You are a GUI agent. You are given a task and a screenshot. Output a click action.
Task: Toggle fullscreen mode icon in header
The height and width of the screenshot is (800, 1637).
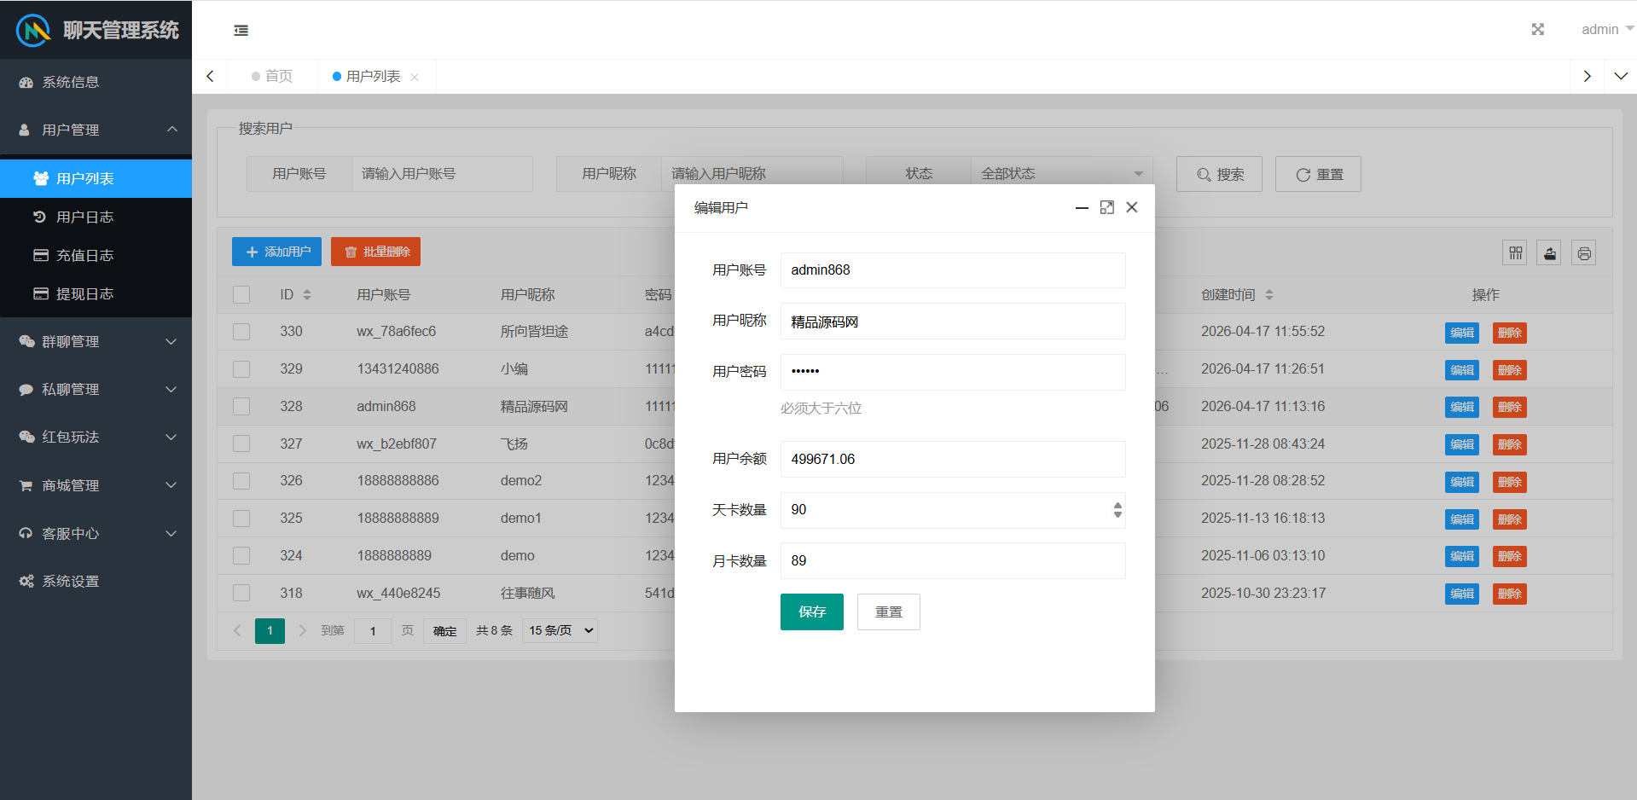(1537, 30)
